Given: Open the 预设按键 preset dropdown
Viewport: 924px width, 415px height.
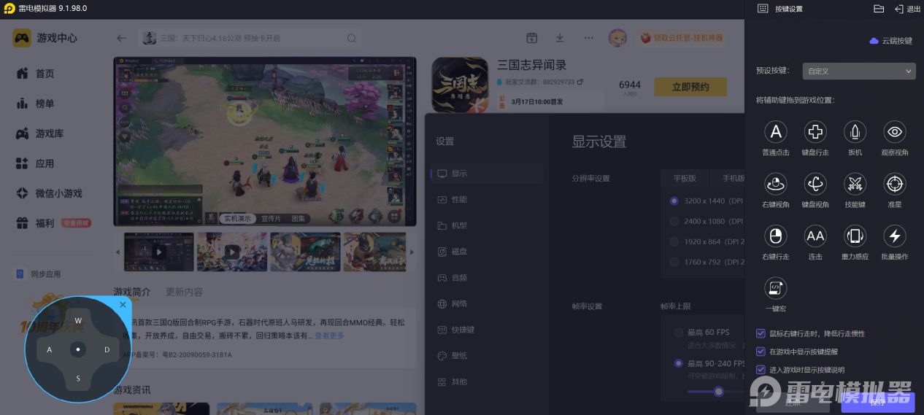Looking at the screenshot, I should click(859, 71).
